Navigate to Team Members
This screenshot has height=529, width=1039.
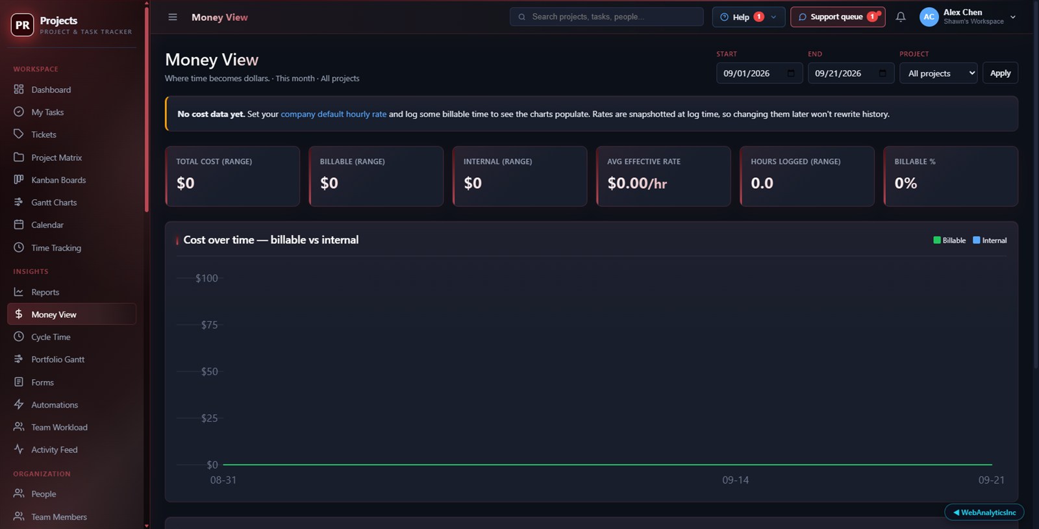pyautogui.click(x=71, y=517)
